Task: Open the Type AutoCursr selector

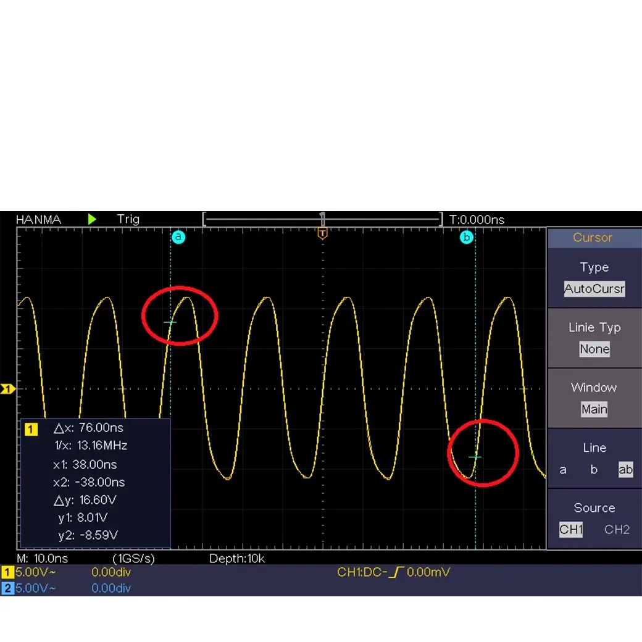Action: 594,289
